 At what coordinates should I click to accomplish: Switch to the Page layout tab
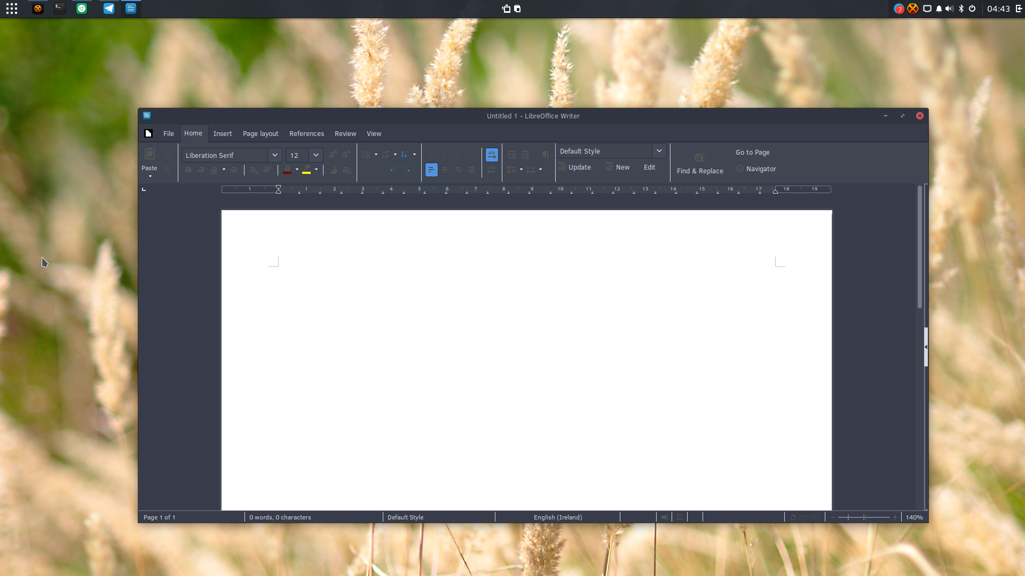point(261,134)
